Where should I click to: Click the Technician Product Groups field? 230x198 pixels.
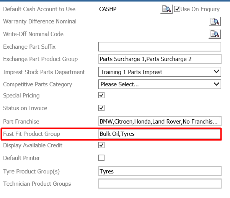tap(160, 183)
